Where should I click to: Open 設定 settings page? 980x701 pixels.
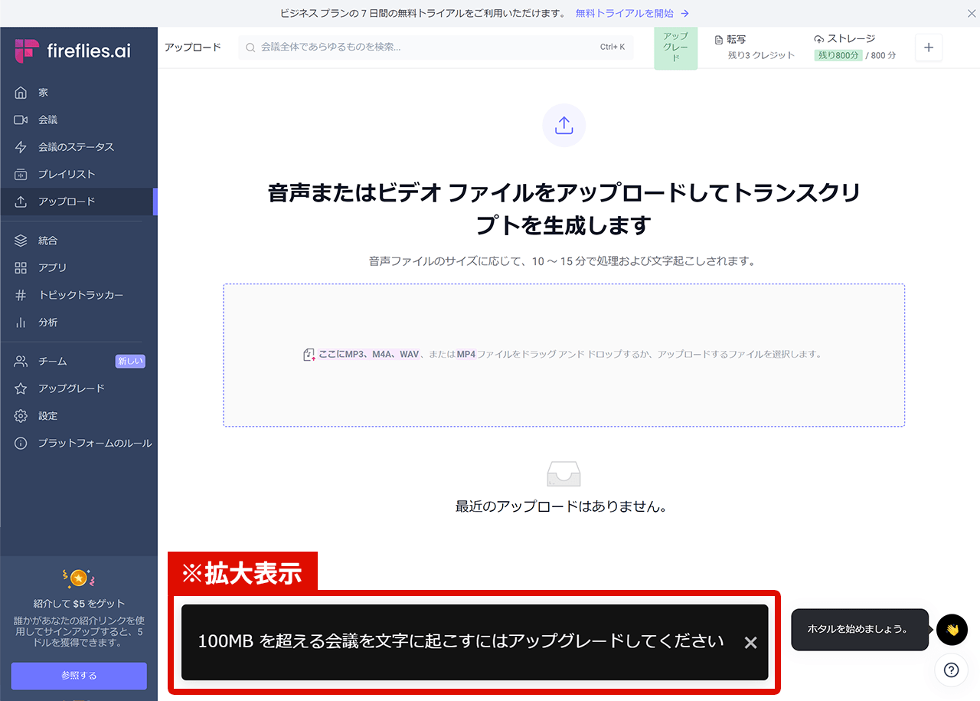click(x=78, y=416)
